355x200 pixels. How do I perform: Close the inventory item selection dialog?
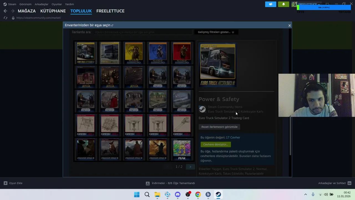(290, 25)
